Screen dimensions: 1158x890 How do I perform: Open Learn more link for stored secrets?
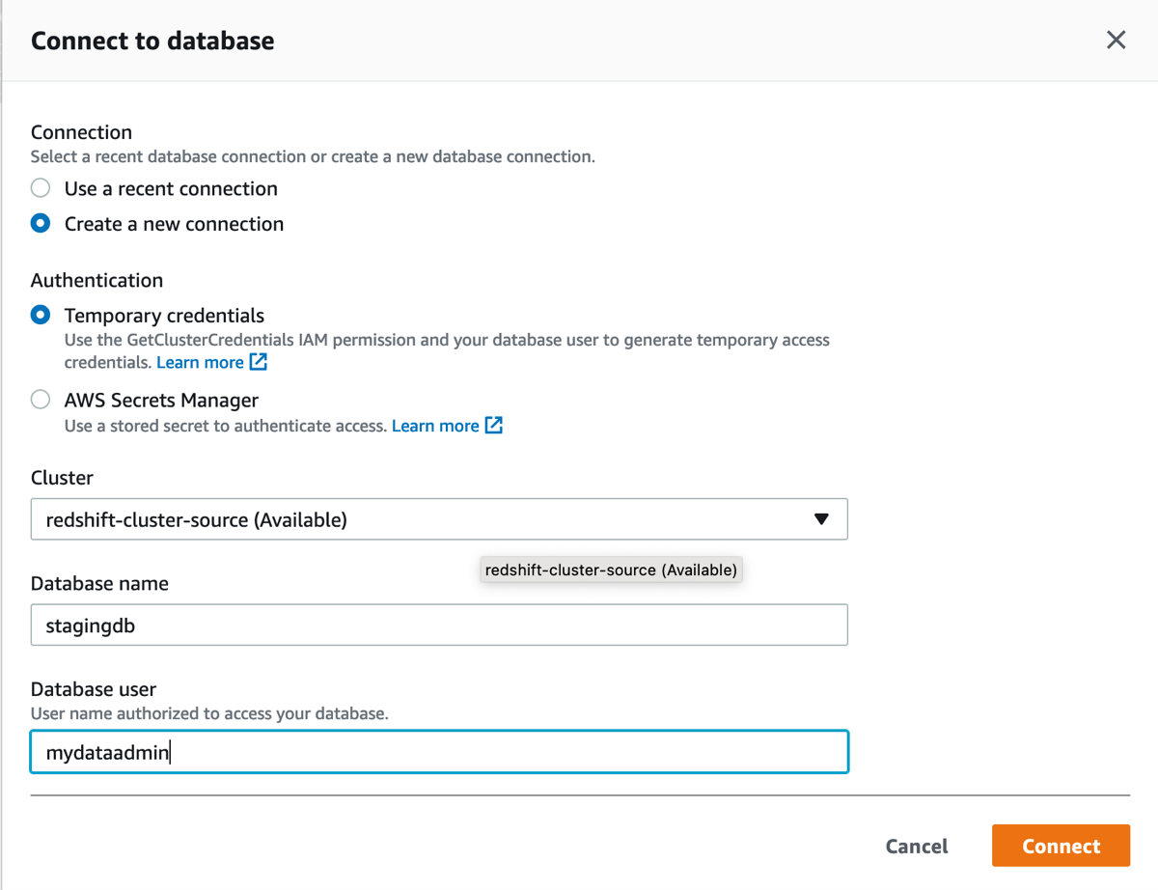tap(435, 426)
